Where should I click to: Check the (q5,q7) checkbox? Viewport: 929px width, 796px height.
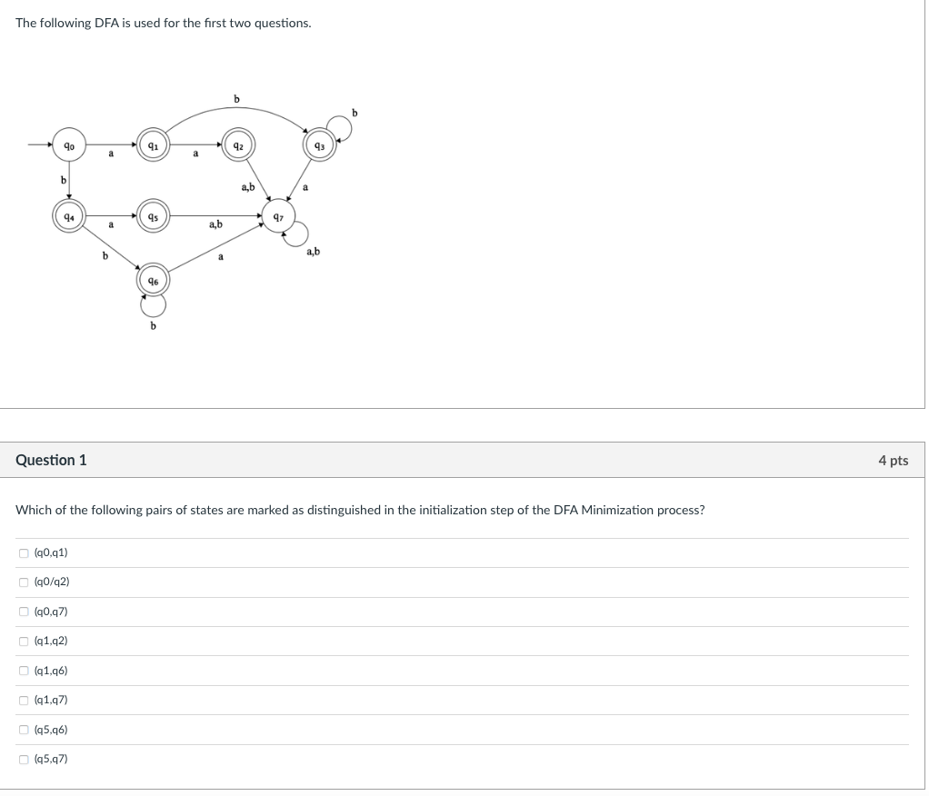24,760
